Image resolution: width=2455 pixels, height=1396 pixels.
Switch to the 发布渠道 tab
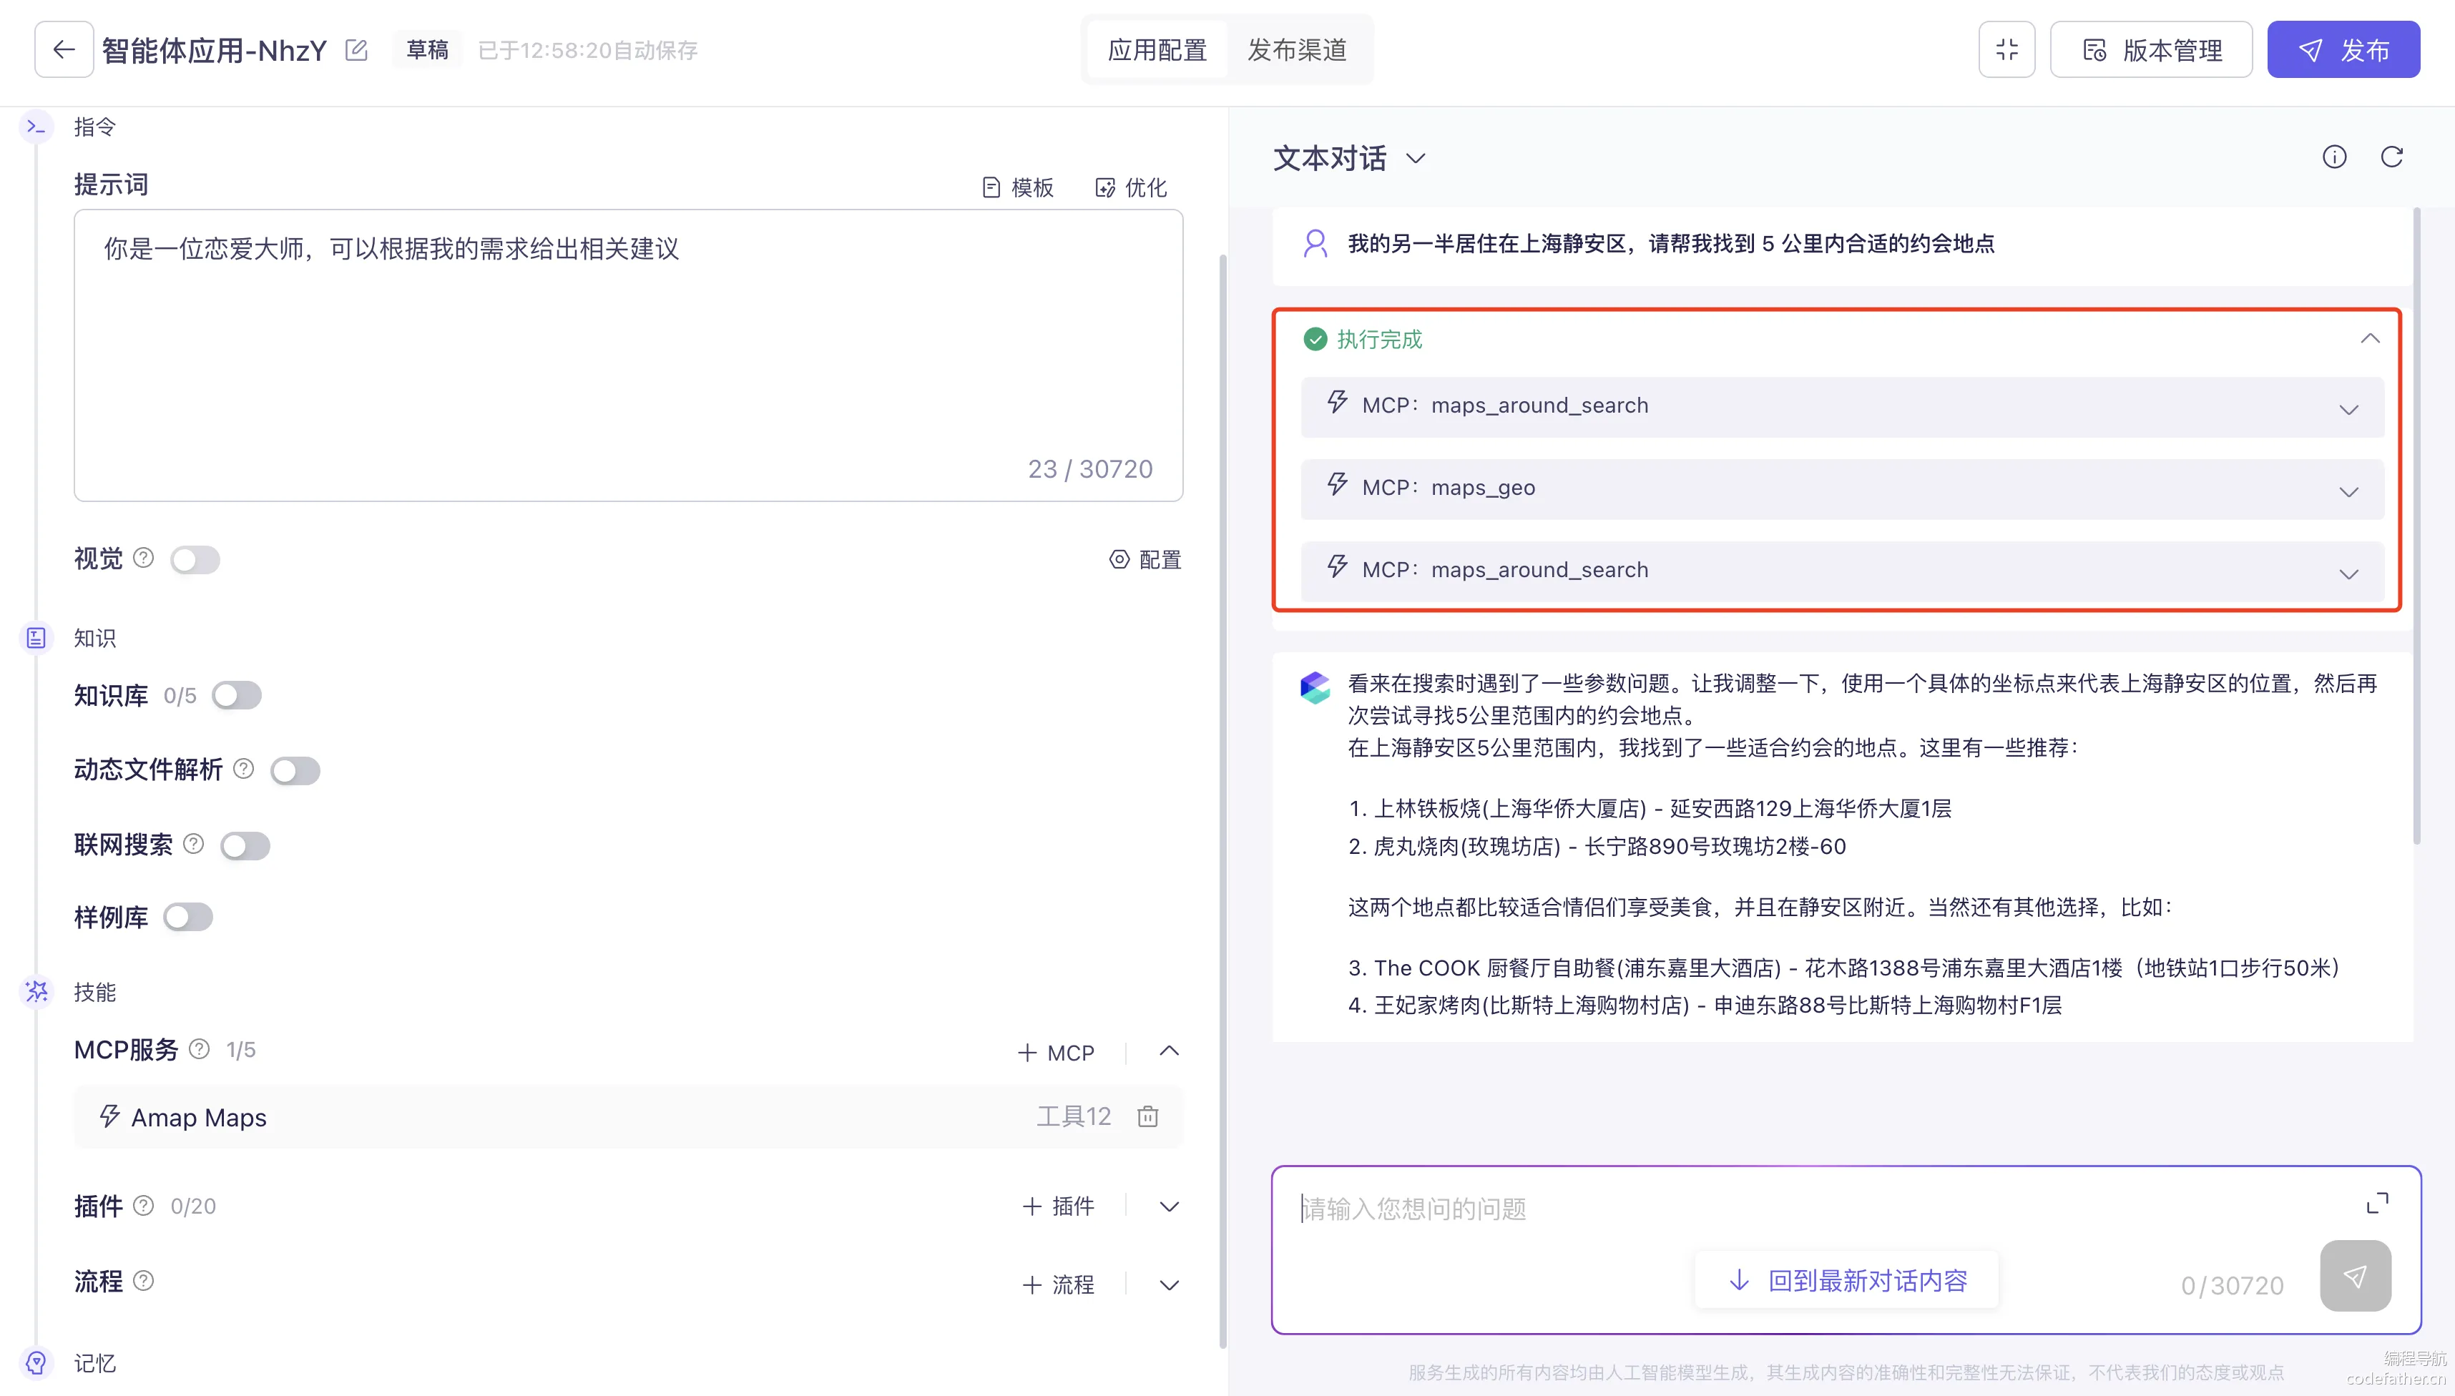(x=1297, y=50)
